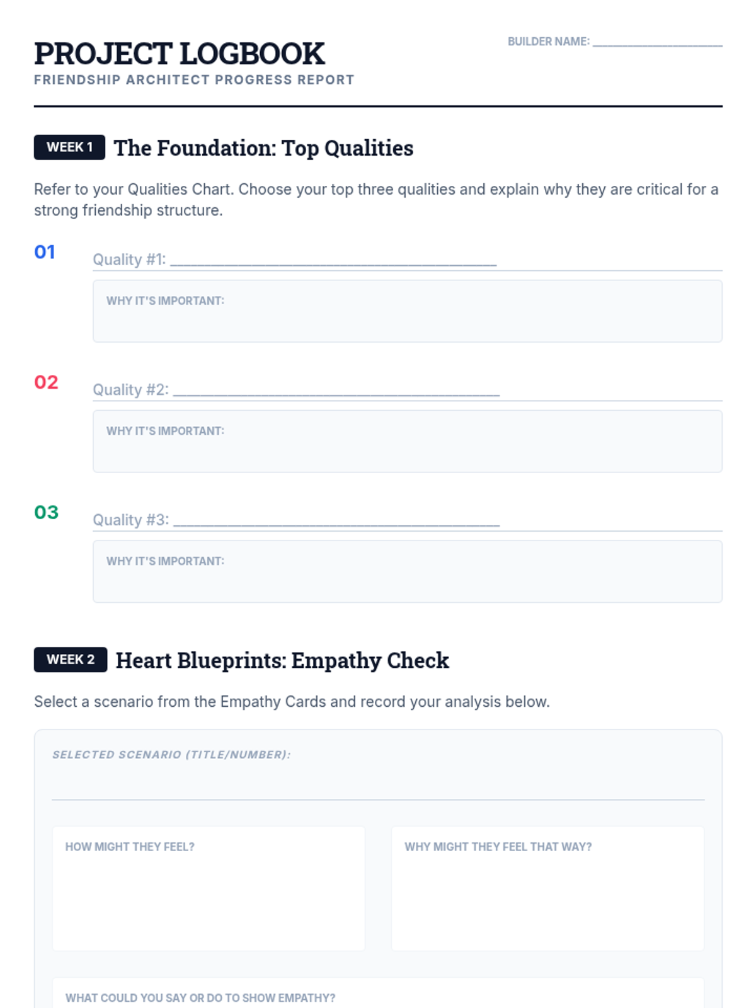Click the How Might They Feel box
Viewport: 756px width, 1008px height.
pyautogui.click(x=209, y=888)
